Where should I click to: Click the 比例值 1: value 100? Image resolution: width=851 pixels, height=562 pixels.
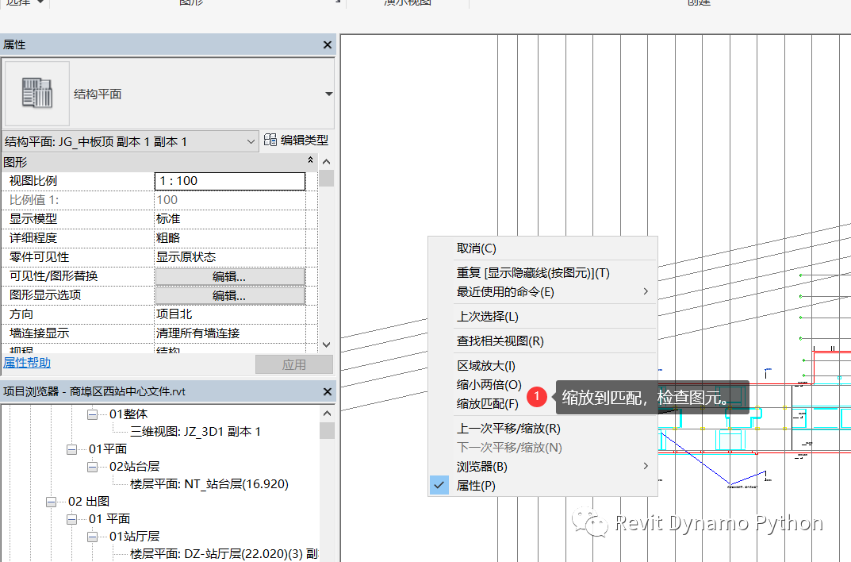(230, 200)
